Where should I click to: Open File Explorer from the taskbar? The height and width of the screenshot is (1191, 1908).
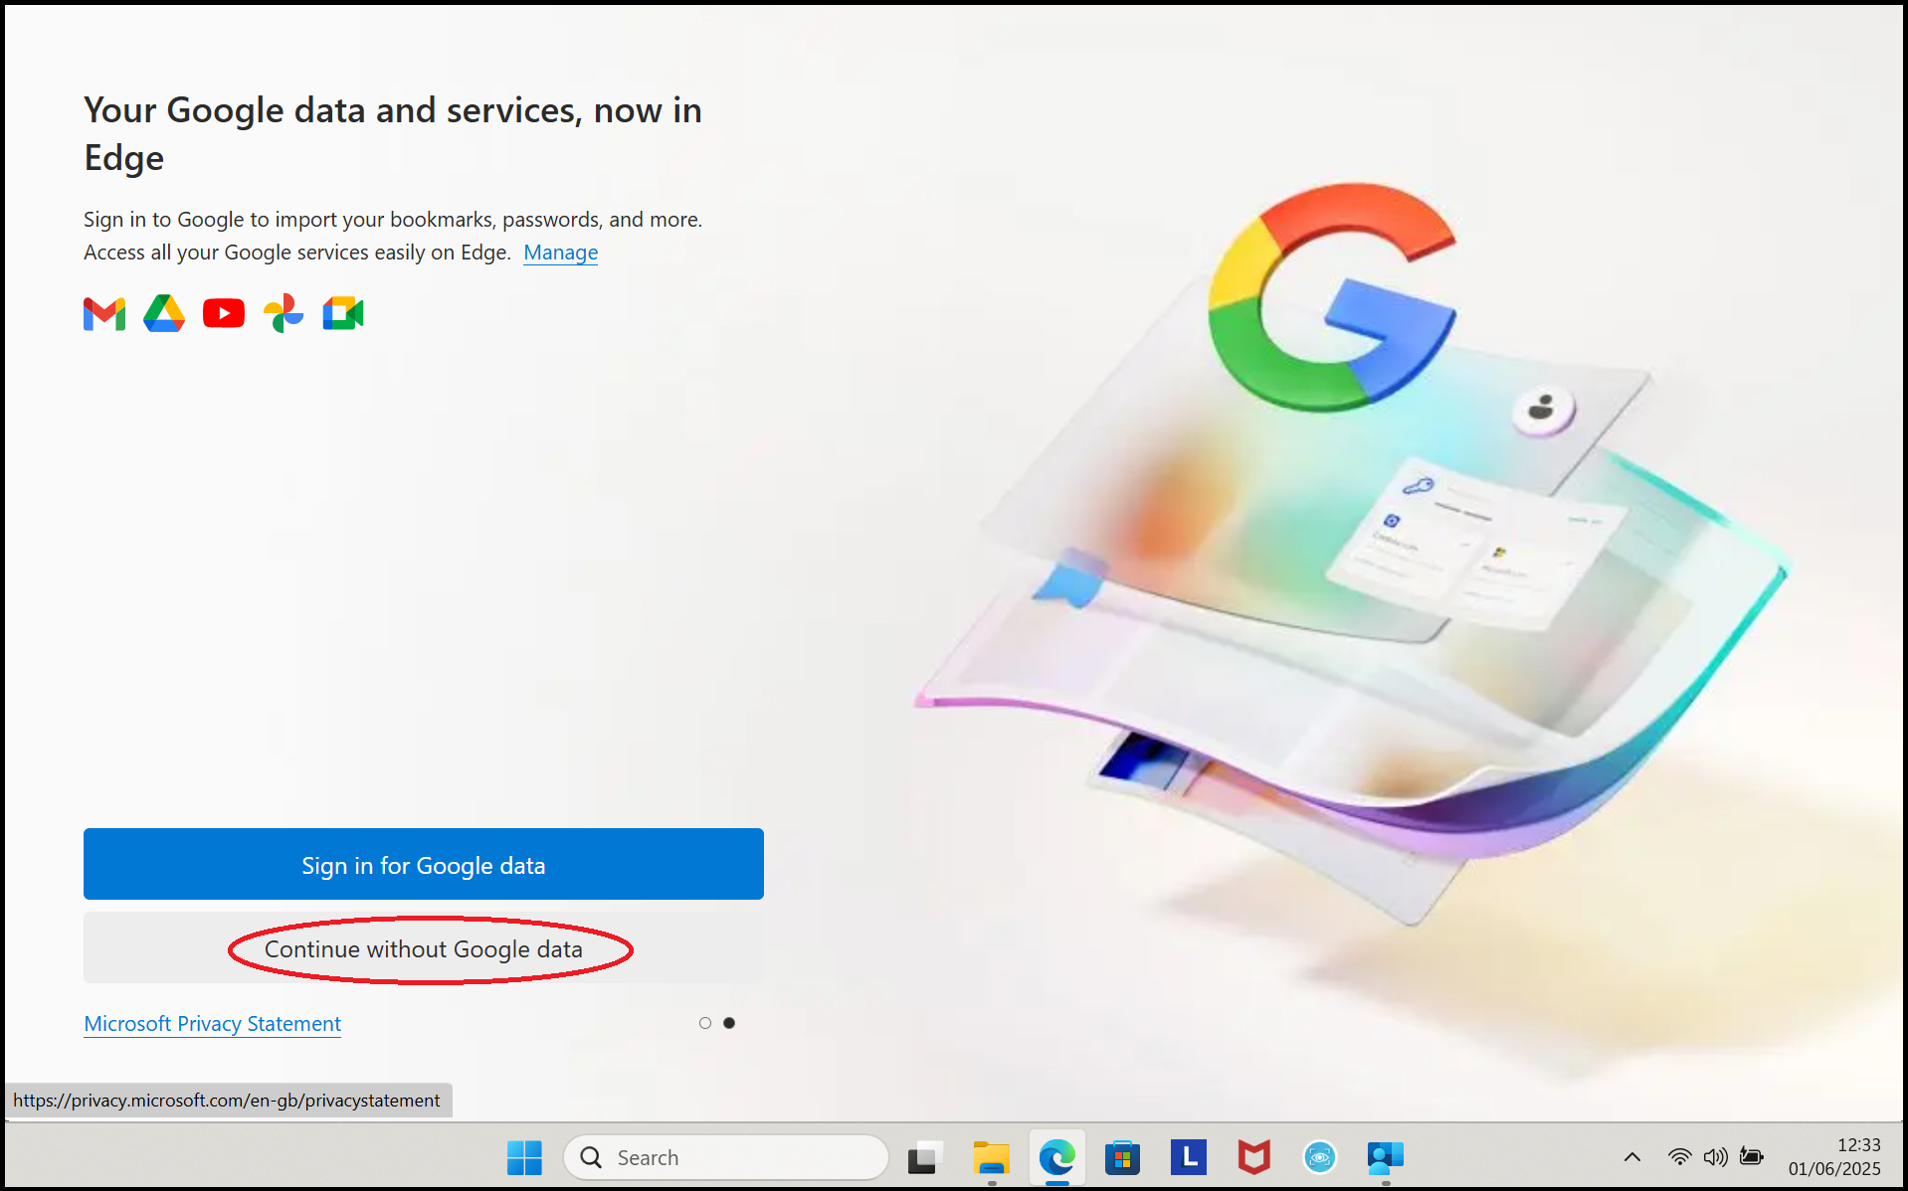tap(991, 1157)
